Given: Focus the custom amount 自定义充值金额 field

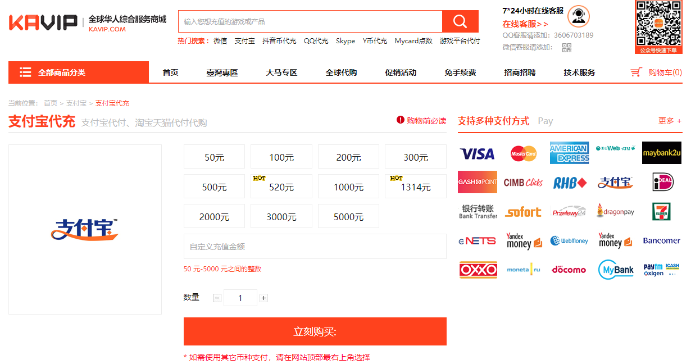Looking at the screenshot, I should pos(315,246).
